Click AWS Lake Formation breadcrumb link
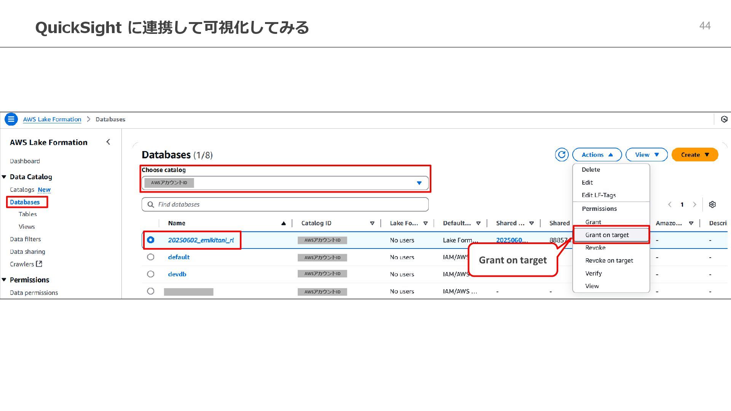Viewport: 731px width, 411px height. click(x=52, y=119)
